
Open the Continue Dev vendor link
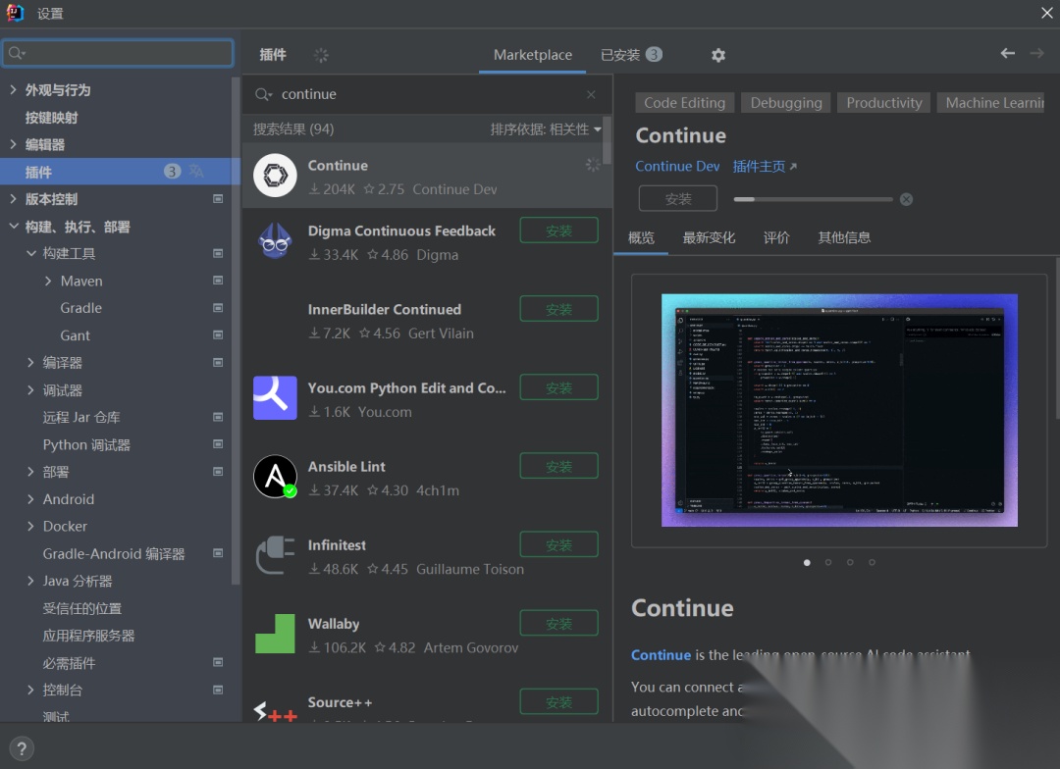(677, 166)
